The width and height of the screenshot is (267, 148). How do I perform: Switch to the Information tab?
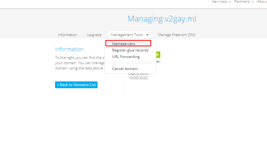click(x=68, y=35)
